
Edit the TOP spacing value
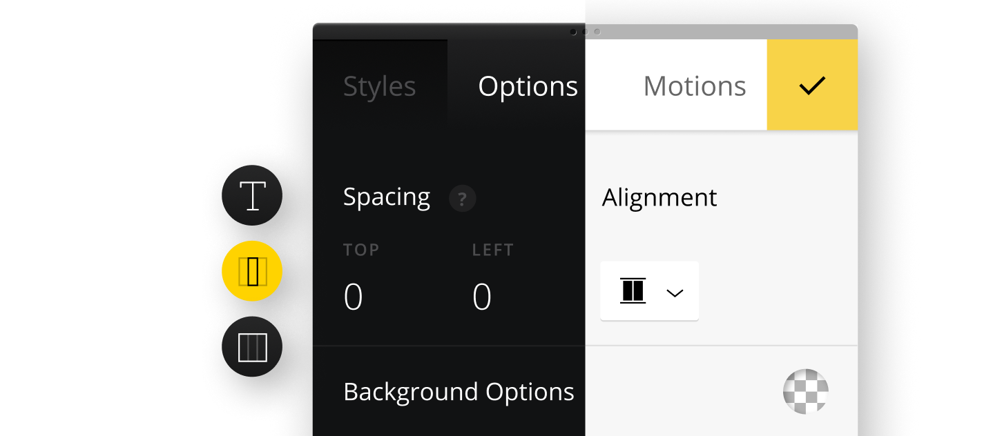click(x=353, y=297)
